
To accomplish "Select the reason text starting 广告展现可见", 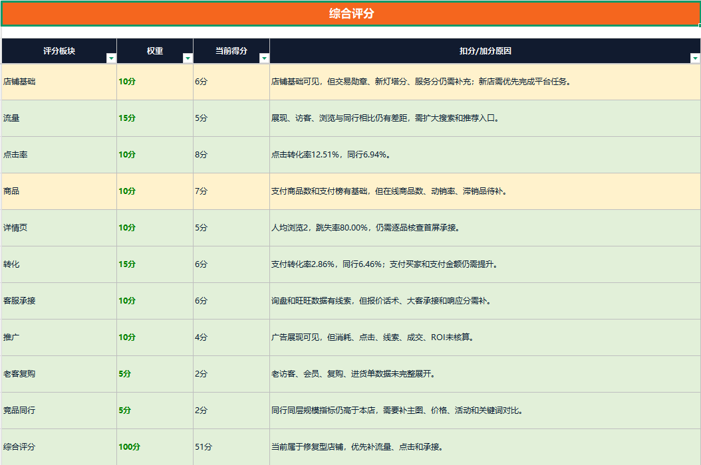I will 372,337.
